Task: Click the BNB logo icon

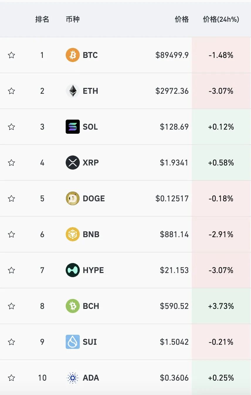Action: [72, 234]
